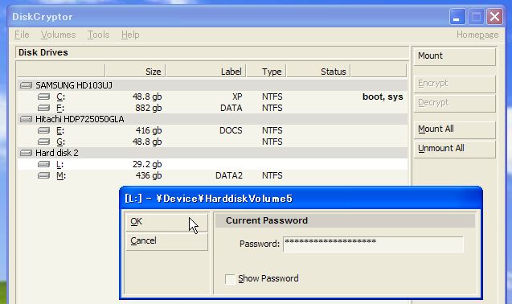Viewport: 512px width, 304px height.
Task: Visit the Homepage link
Action: click(477, 35)
